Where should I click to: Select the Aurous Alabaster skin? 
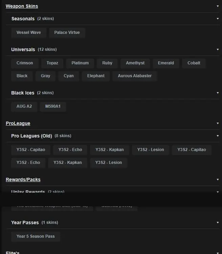point(135,76)
